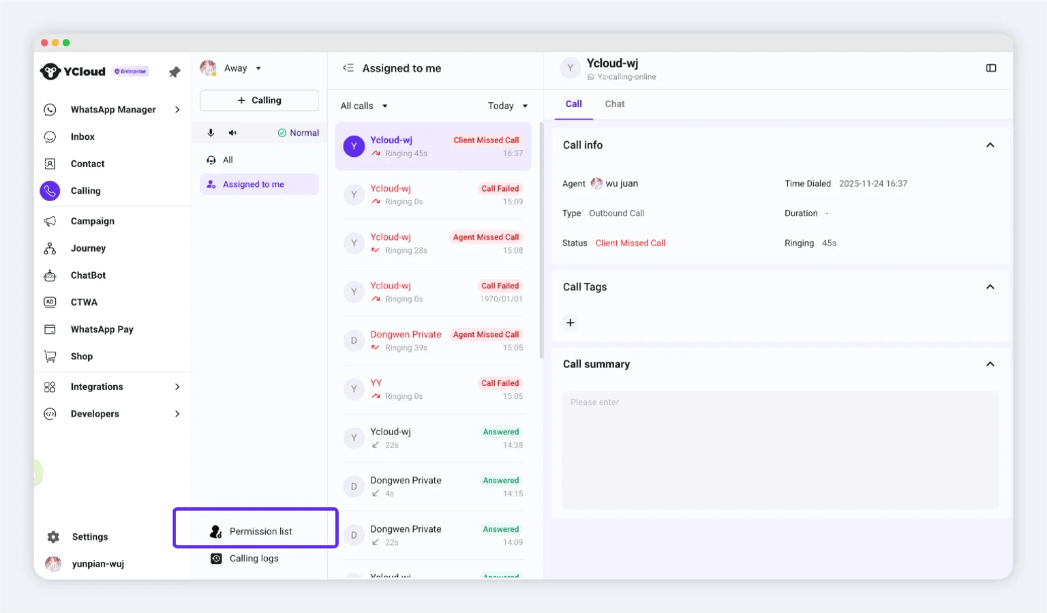Open the Away status dropdown

point(242,68)
